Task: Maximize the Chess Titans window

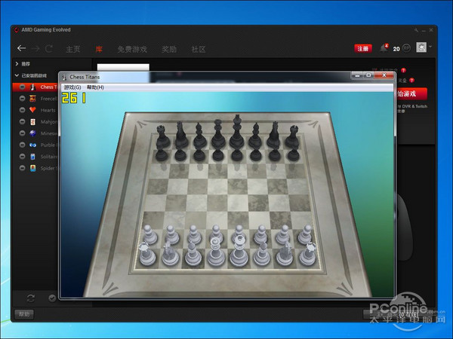Action: 368,75
